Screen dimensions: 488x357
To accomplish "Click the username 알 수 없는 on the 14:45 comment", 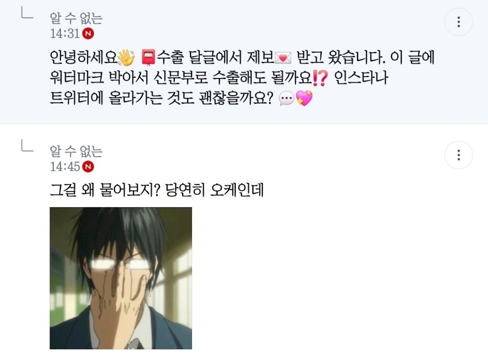I will pyautogui.click(x=76, y=151).
